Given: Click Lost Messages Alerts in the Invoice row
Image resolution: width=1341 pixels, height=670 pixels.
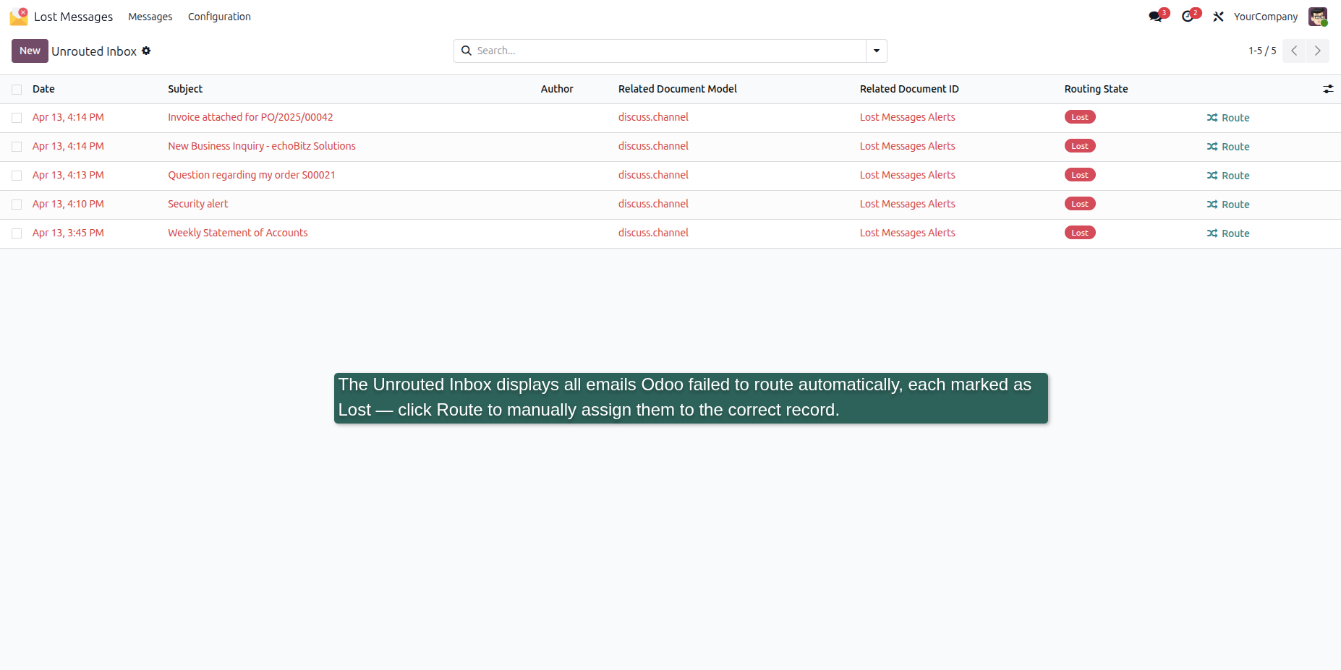Looking at the screenshot, I should pyautogui.click(x=907, y=117).
